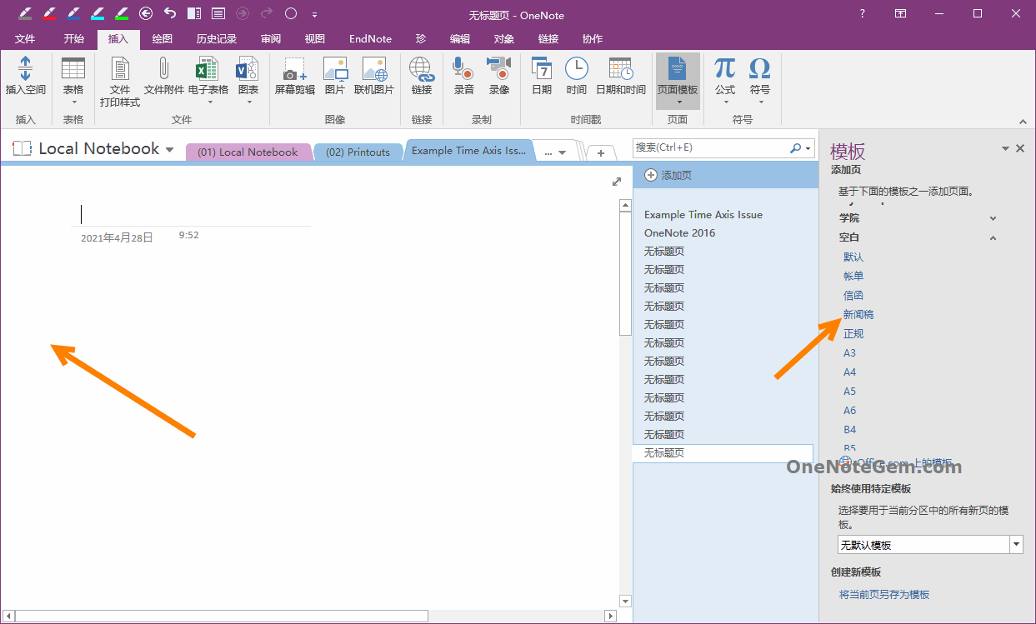Insert a Picture from file

(335, 69)
